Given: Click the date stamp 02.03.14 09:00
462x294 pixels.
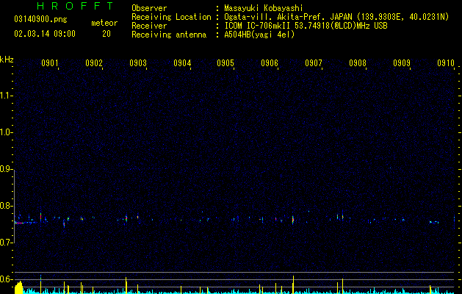Looking at the screenshot, I should click(x=45, y=34).
